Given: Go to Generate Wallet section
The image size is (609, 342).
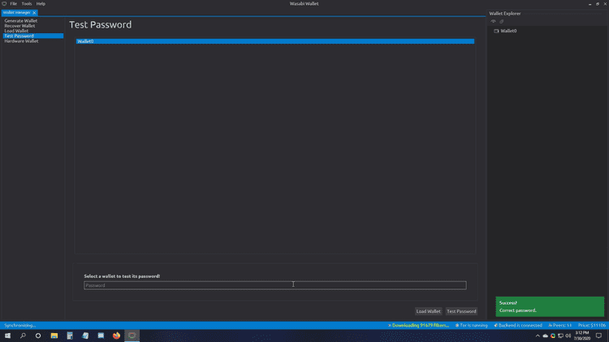Looking at the screenshot, I should coord(21,20).
